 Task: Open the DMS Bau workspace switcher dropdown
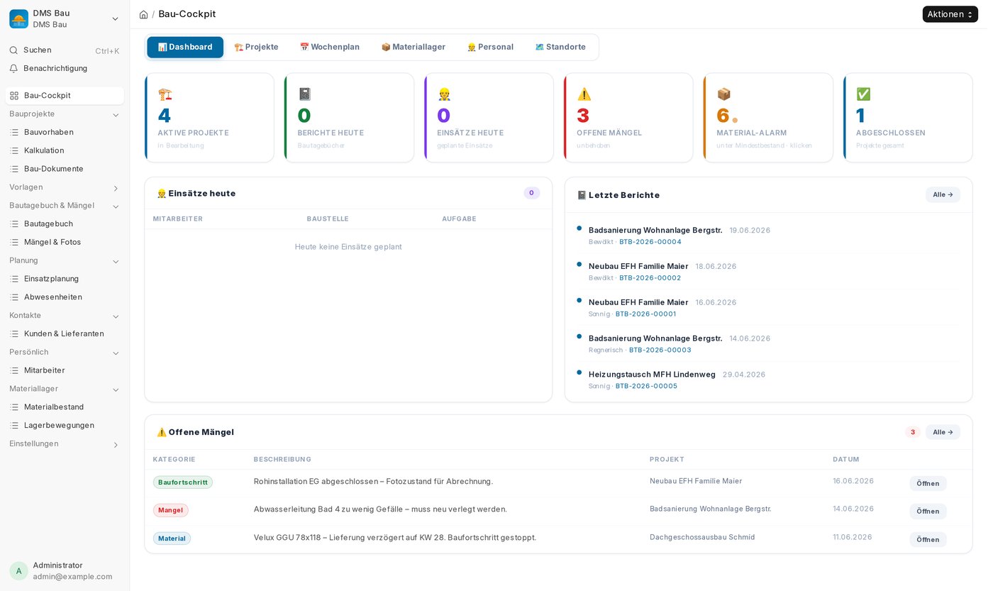[x=115, y=18]
